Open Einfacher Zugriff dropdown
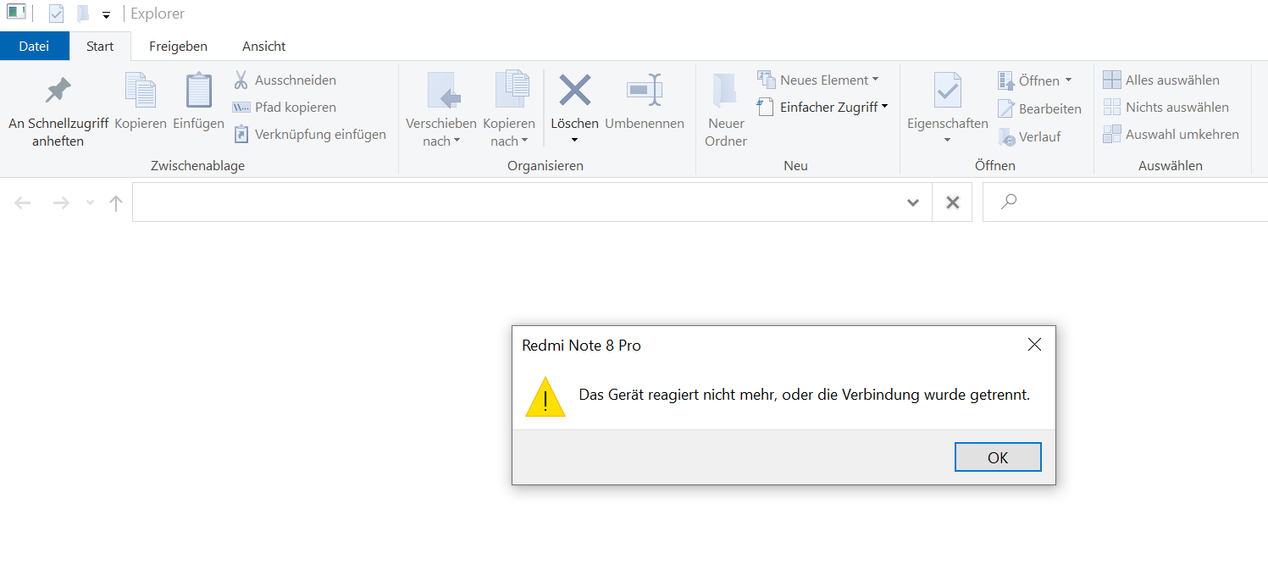This screenshot has height=570, width=1268. [x=822, y=107]
